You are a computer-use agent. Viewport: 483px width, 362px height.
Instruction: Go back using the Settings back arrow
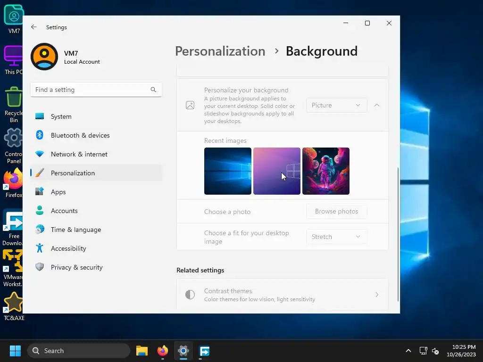pyautogui.click(x=34, y=27)
